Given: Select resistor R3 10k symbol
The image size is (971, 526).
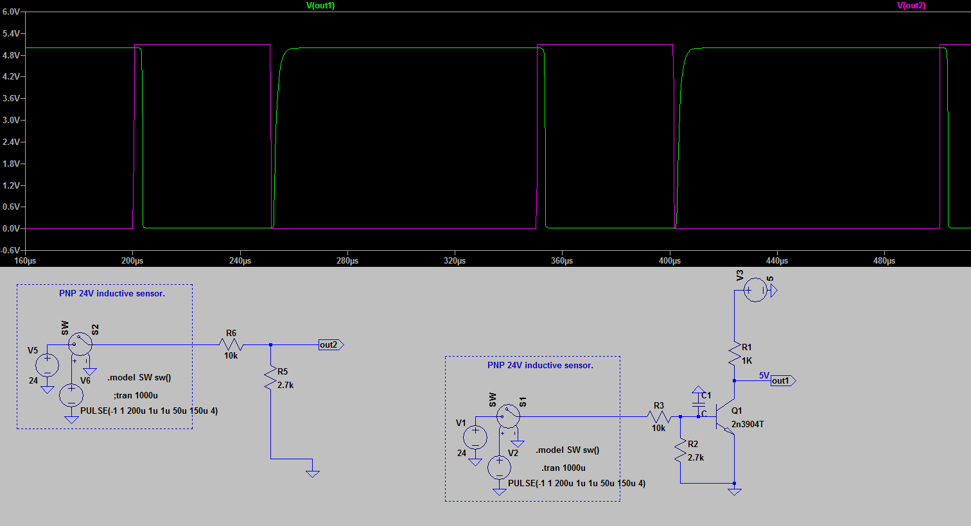Looking at the screenshot, I should (x=659, y=416).
